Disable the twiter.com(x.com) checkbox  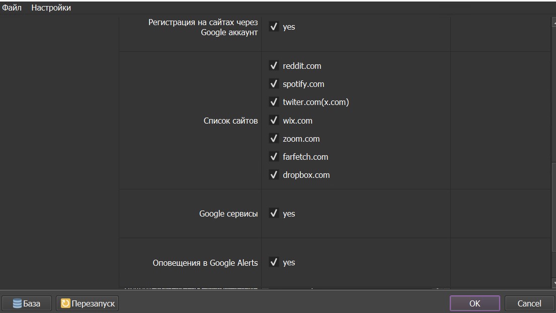[x=274, y=102]
